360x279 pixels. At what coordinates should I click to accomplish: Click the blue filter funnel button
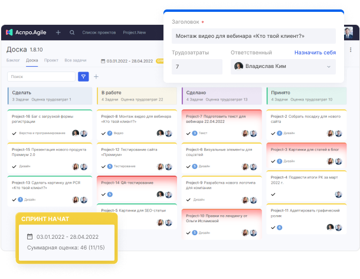[x=84, y=76]
